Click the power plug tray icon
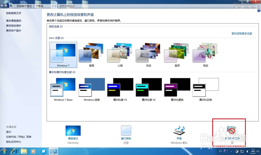This screenshot has height=155, width=261. (237, 151)
